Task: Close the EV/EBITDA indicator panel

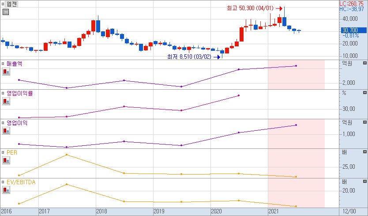Action: pos(365,182)
